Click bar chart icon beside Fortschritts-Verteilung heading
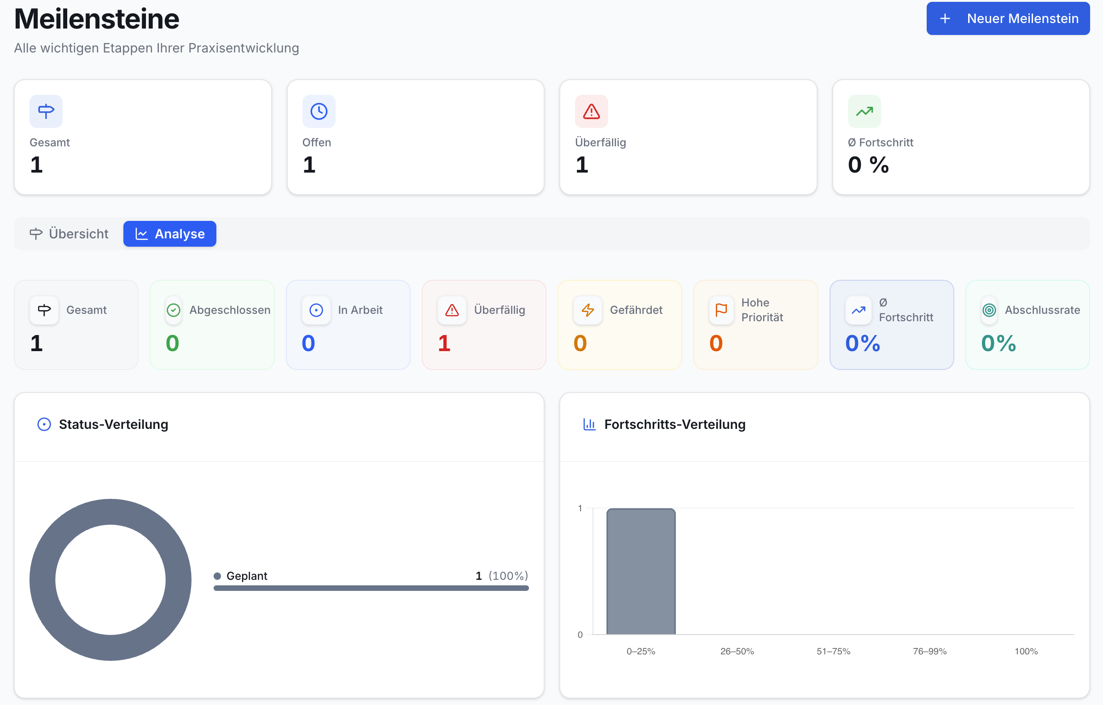The height and width of the screenshot is (705, 1103). click(x=589, y=424)
